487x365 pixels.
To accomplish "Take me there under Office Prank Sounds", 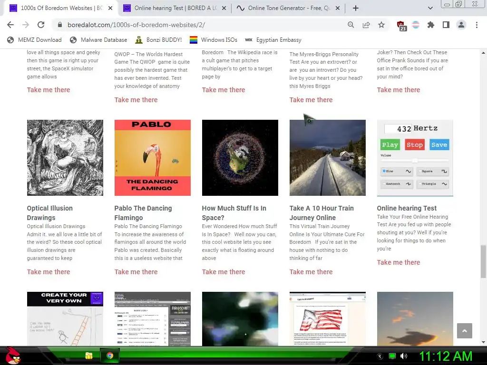I will (399, 90).
